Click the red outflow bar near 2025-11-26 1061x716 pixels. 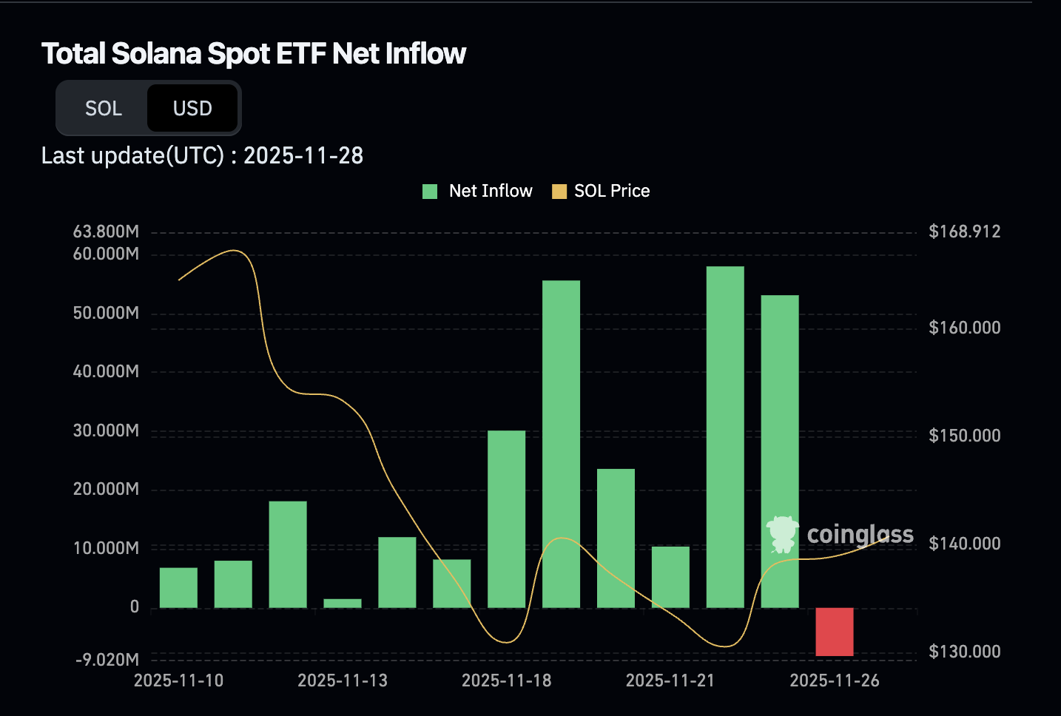pos(833,631)
